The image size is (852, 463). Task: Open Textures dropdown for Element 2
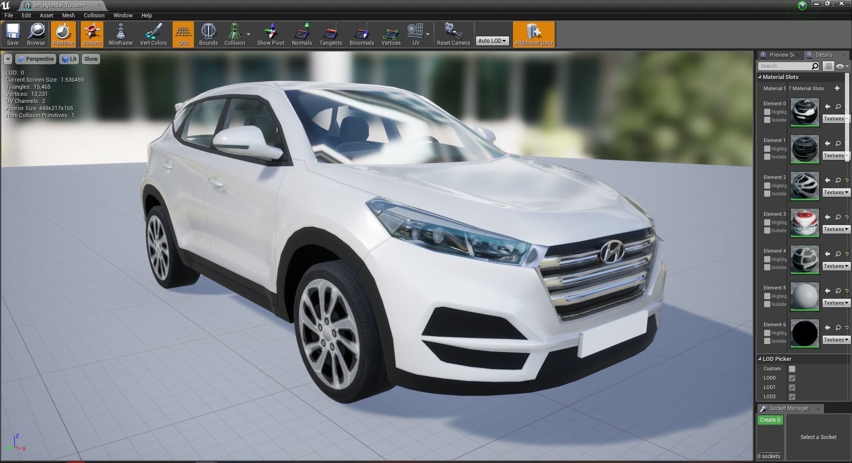pos(836,192)
